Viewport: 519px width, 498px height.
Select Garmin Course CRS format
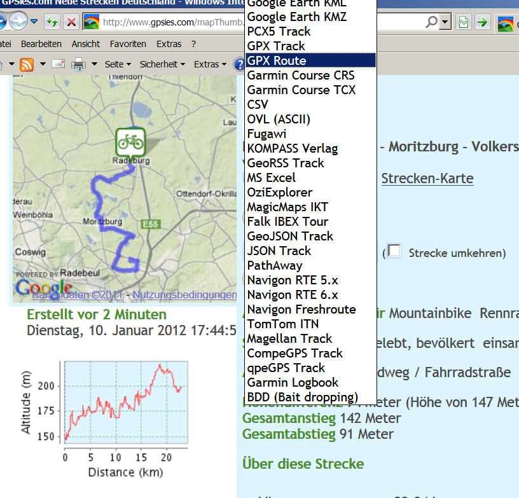click(311, 76)
